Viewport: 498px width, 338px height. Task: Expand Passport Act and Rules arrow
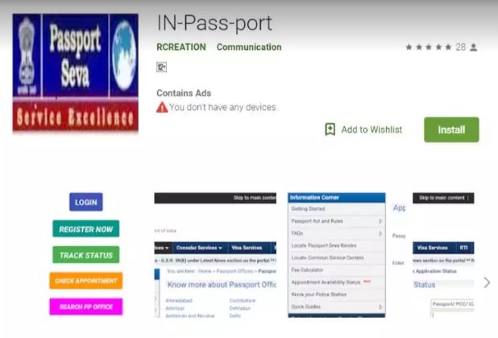(x=380, y=221)
